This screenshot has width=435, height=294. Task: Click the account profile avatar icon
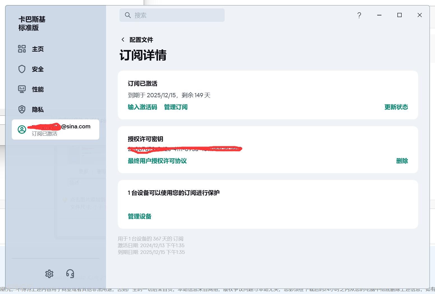(22, 129)
